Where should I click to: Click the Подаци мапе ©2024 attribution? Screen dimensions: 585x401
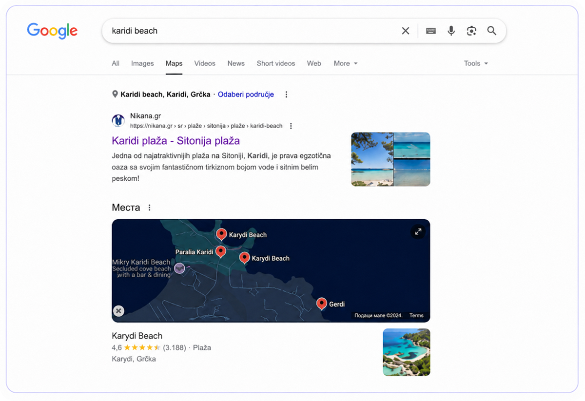pyautogui.click(x=378, y=316)
